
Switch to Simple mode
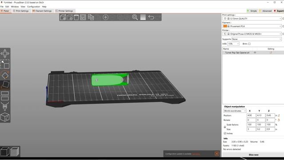point(252,11)
